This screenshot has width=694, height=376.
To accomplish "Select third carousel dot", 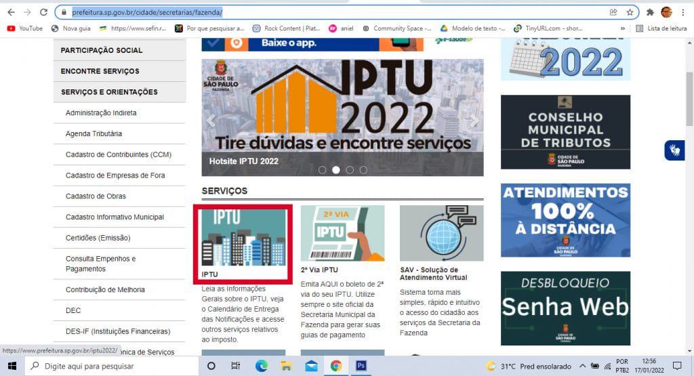I will tap(350, 170).
